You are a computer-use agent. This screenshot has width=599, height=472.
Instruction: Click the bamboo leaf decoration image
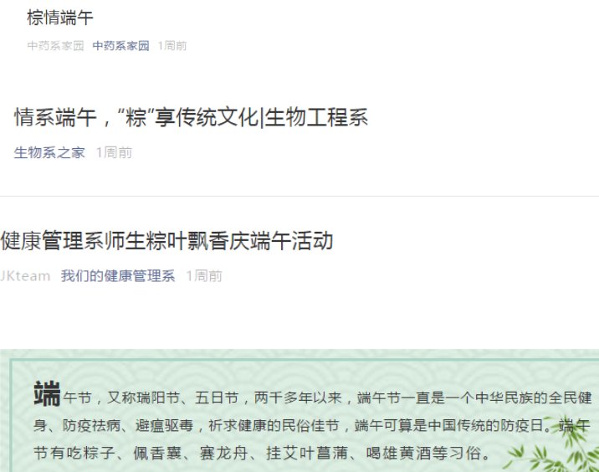554,445
